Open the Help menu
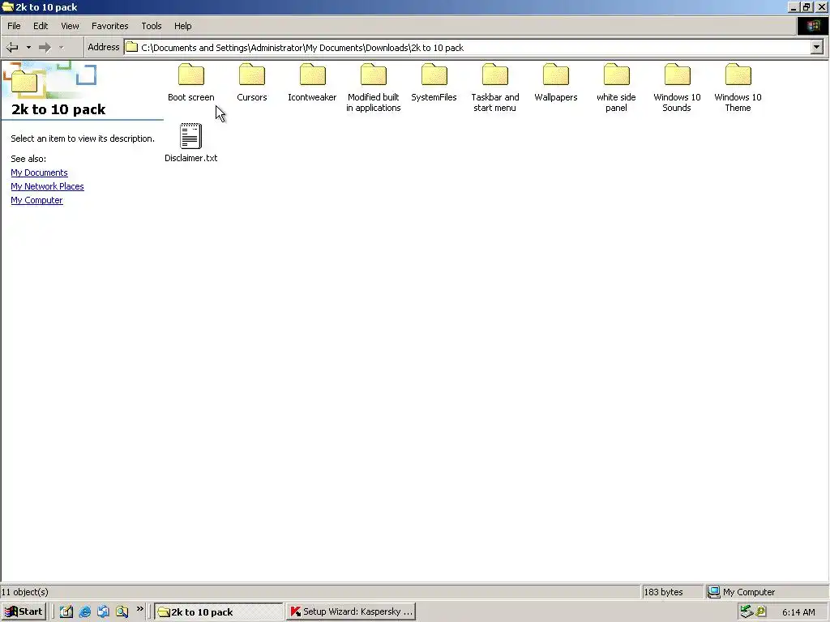The image size is (830, 622). click(x=183, y=26)
